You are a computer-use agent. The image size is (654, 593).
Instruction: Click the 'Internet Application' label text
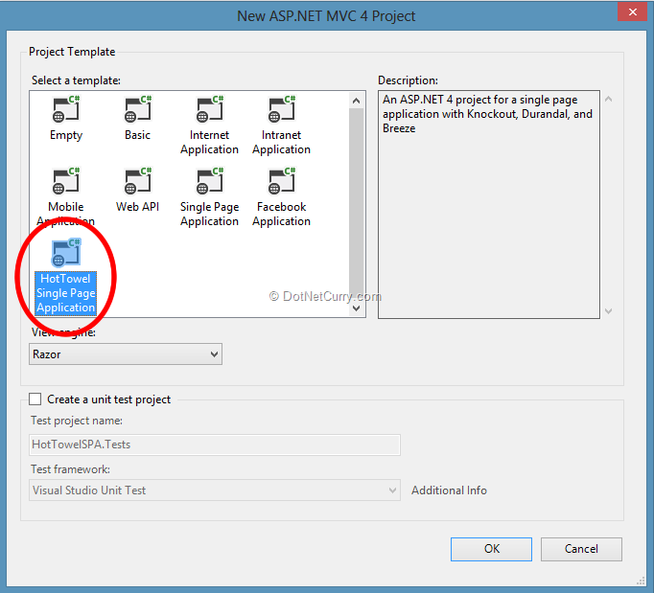[x=209, y=142]
